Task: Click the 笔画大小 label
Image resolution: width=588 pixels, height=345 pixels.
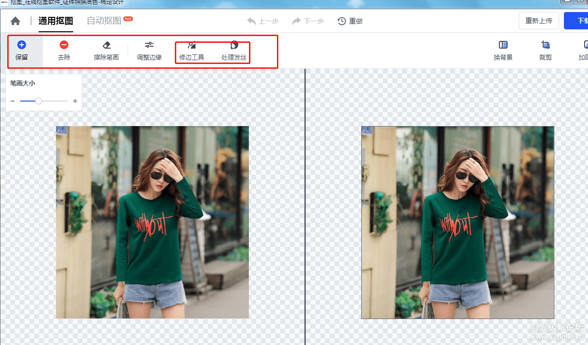Action: pyautogui.click(x=23, y=83)
